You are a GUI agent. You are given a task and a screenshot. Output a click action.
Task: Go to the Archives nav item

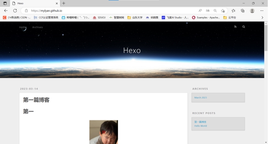[x=37, y=27]
